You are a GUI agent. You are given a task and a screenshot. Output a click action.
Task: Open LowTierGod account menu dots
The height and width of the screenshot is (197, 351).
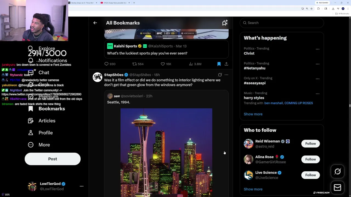point(81,186)
